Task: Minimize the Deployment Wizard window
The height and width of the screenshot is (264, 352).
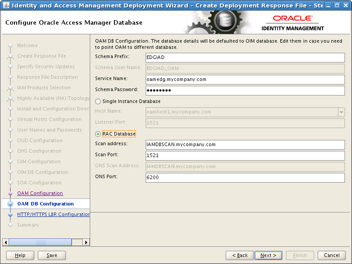Action: pyautogui.click(x=328, y=5)
